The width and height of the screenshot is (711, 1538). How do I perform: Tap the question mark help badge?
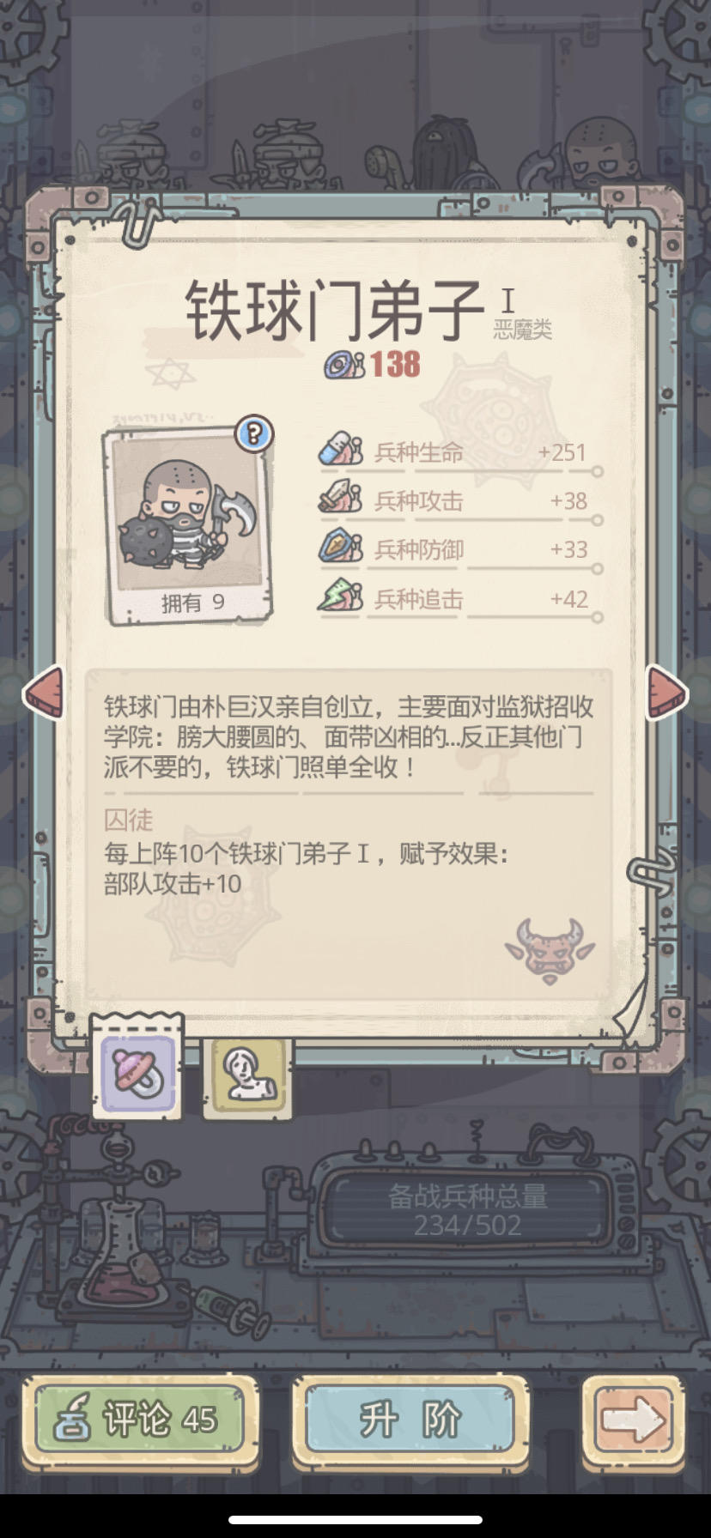(x=253, y=433)
